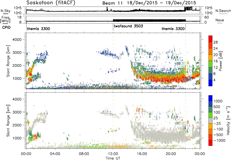The height and width of the screenshot is (160, 231).
Task: Click the 8 value on Power colorbar
Action: coord(215,74)
